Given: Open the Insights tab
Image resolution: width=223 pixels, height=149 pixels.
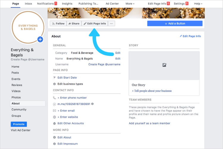Looking at the screenshot, I should tap(67, 4).
